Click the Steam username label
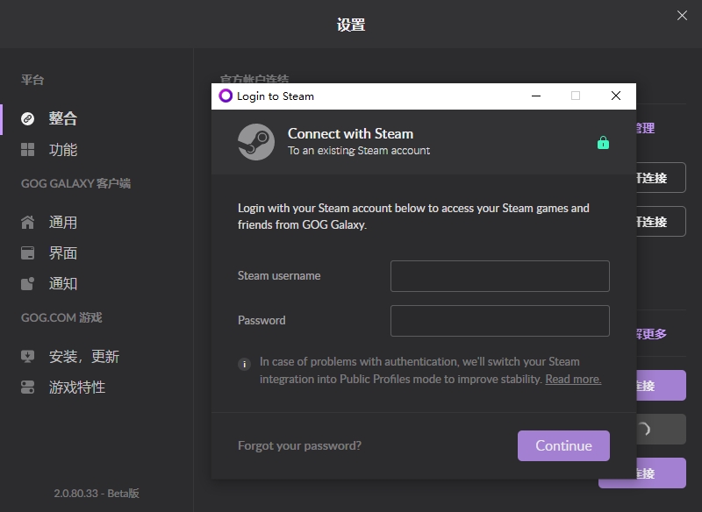 [x=279, y=276]
